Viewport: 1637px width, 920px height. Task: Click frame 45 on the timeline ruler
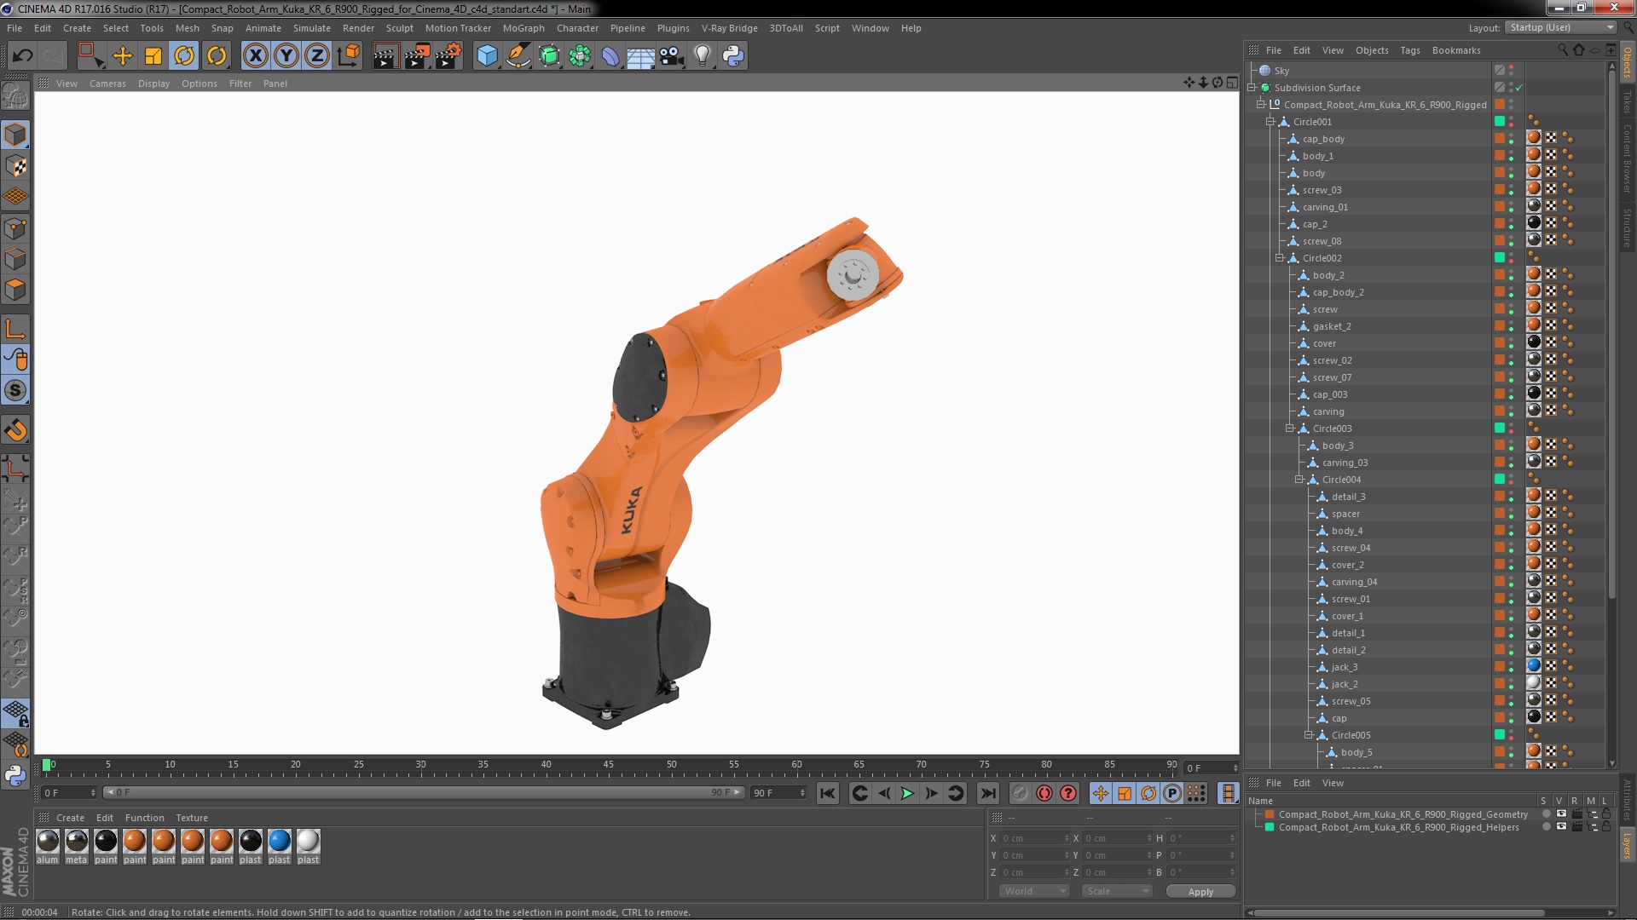click(x=609, y=766)
